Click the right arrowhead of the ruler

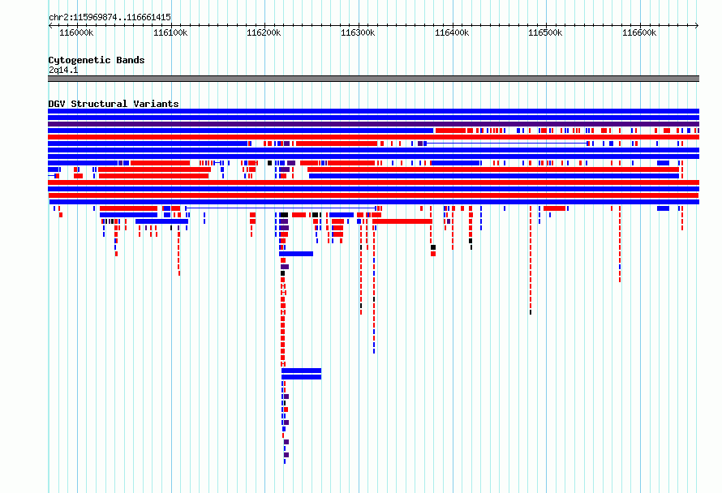click(x=697, y=26)
